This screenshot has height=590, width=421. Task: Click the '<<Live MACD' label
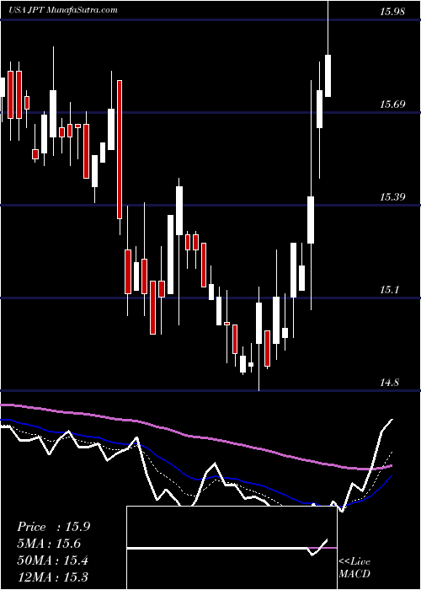click(x=354, y=568)
